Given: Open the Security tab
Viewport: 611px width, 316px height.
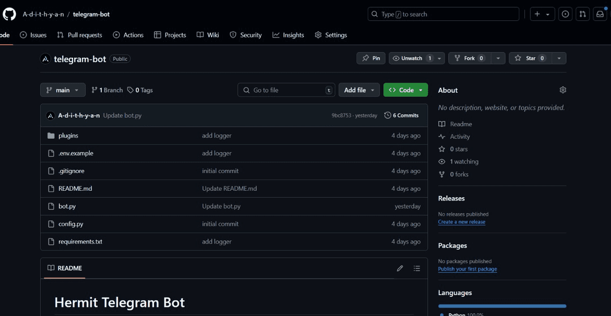Looking at the screenshot, I should (246, 35).
